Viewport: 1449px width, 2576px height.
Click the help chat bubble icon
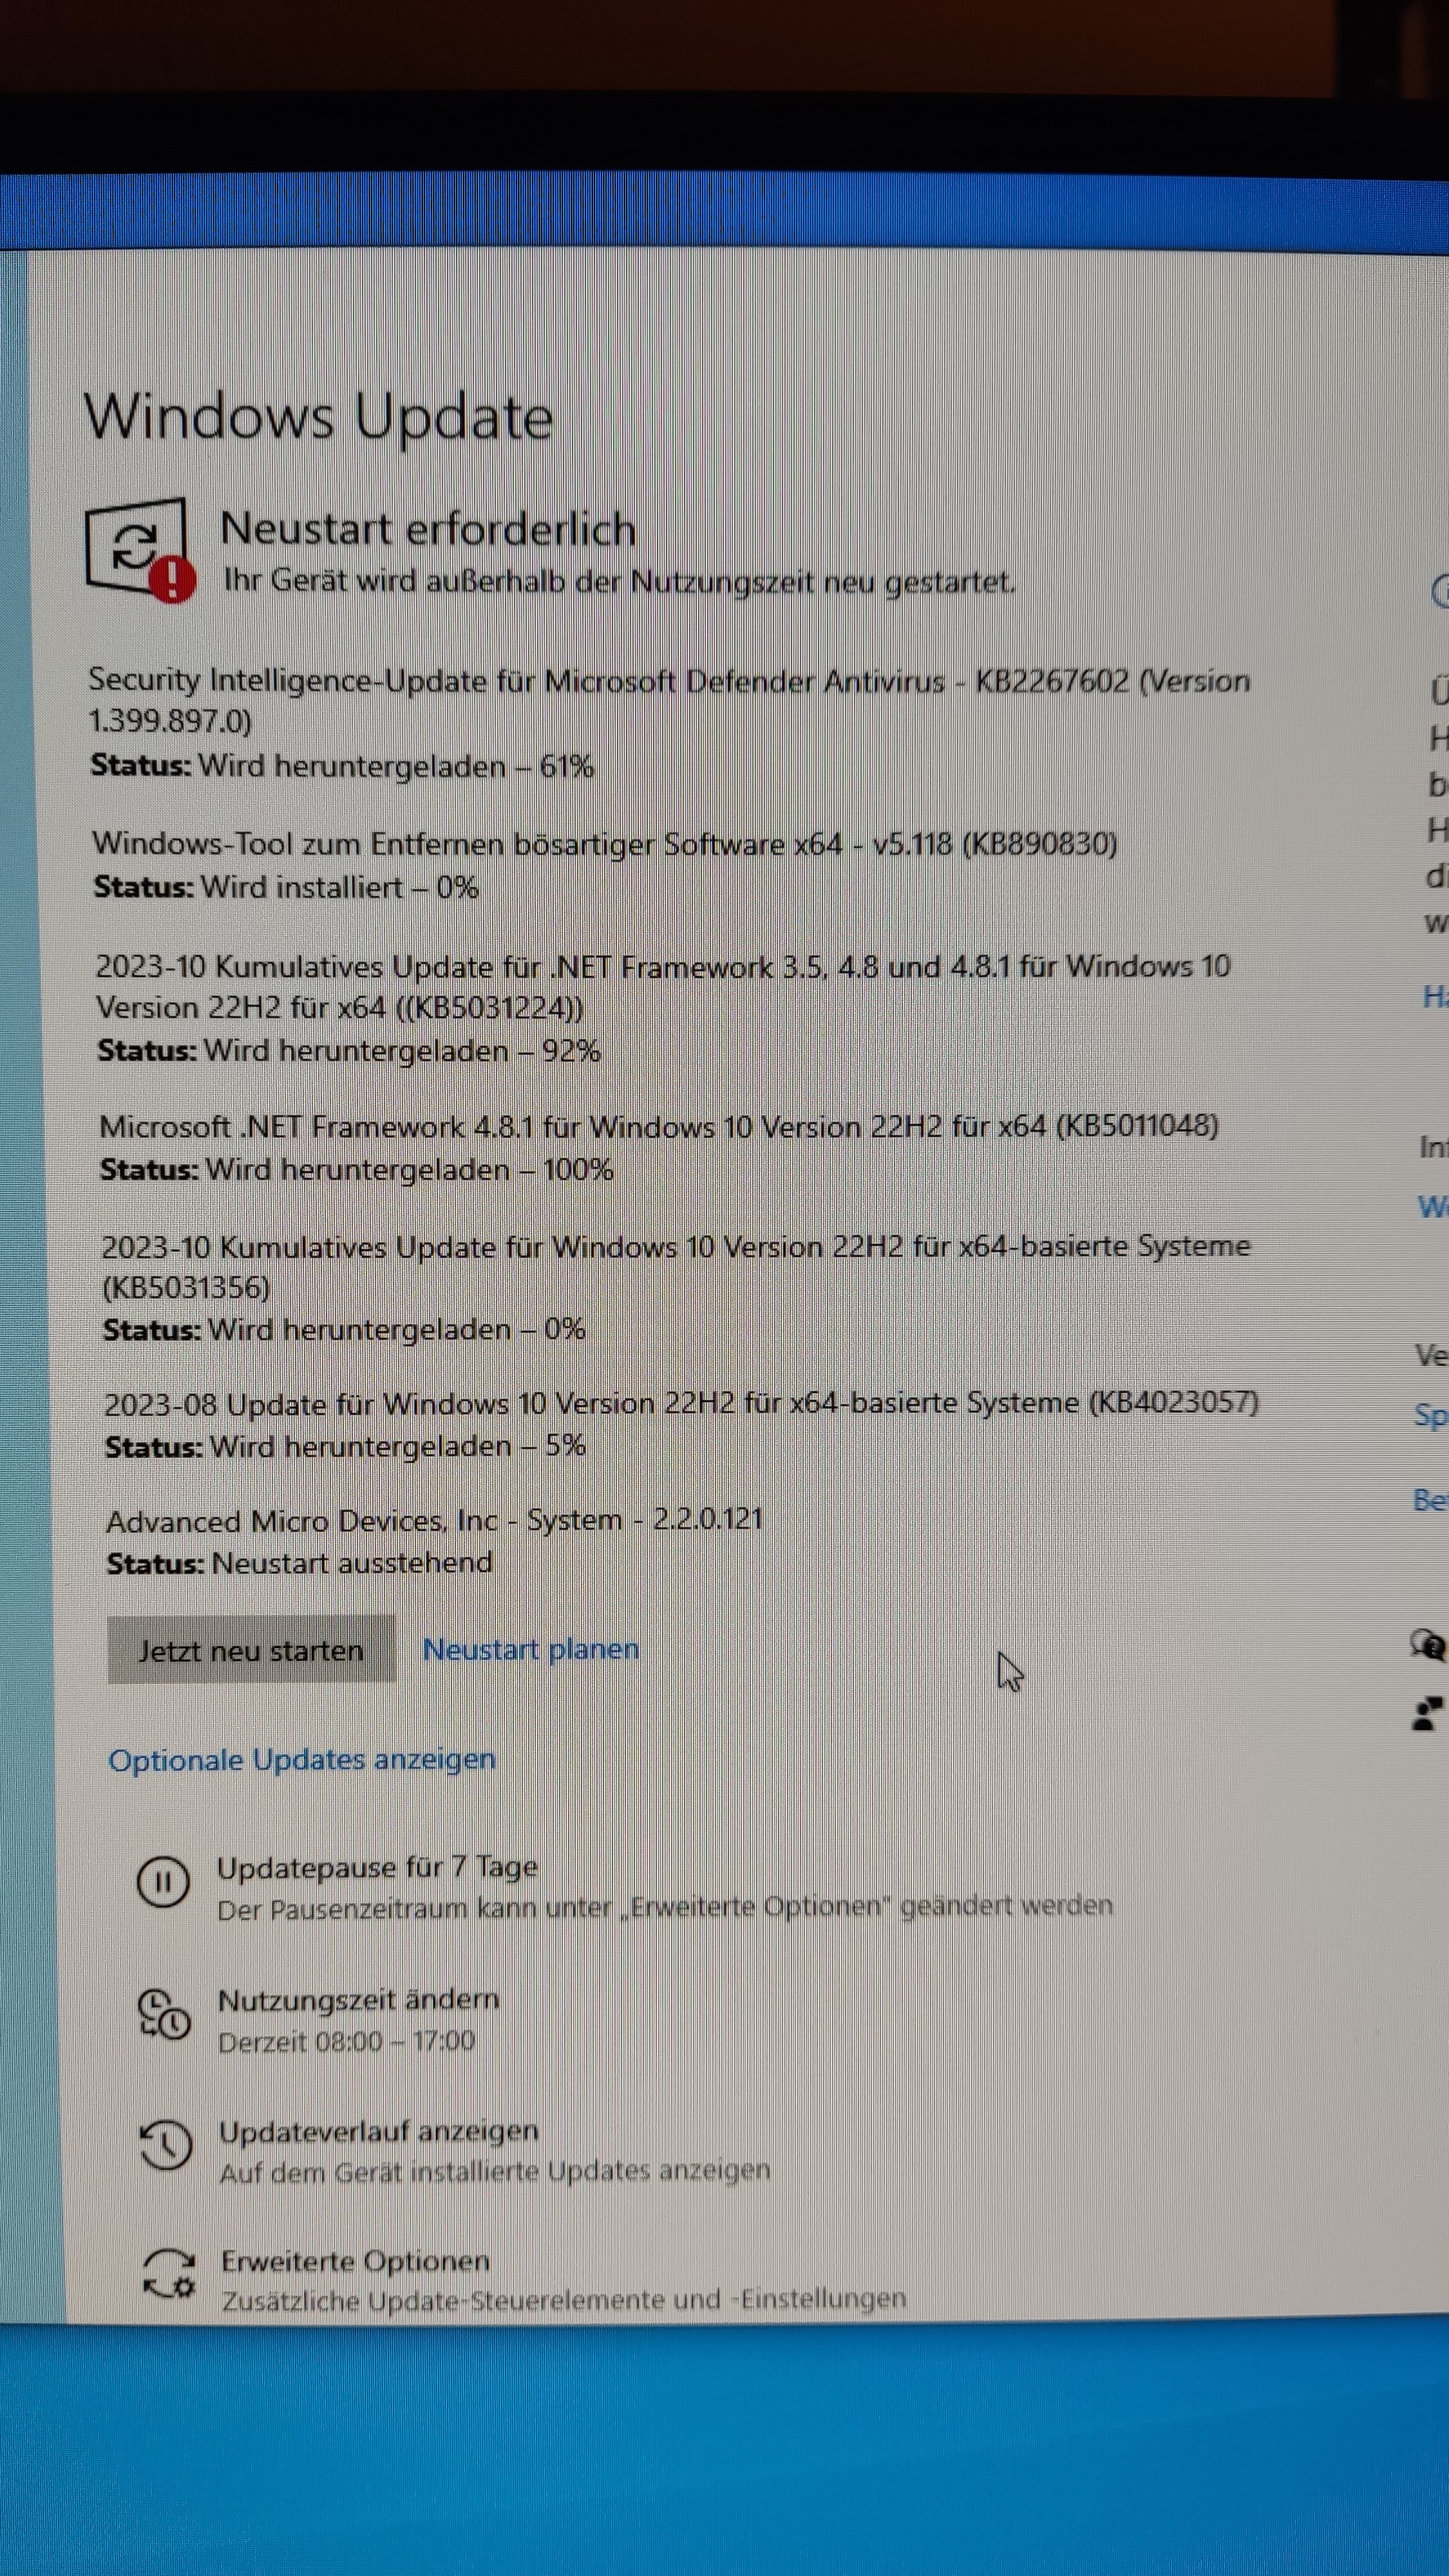1428,1644
